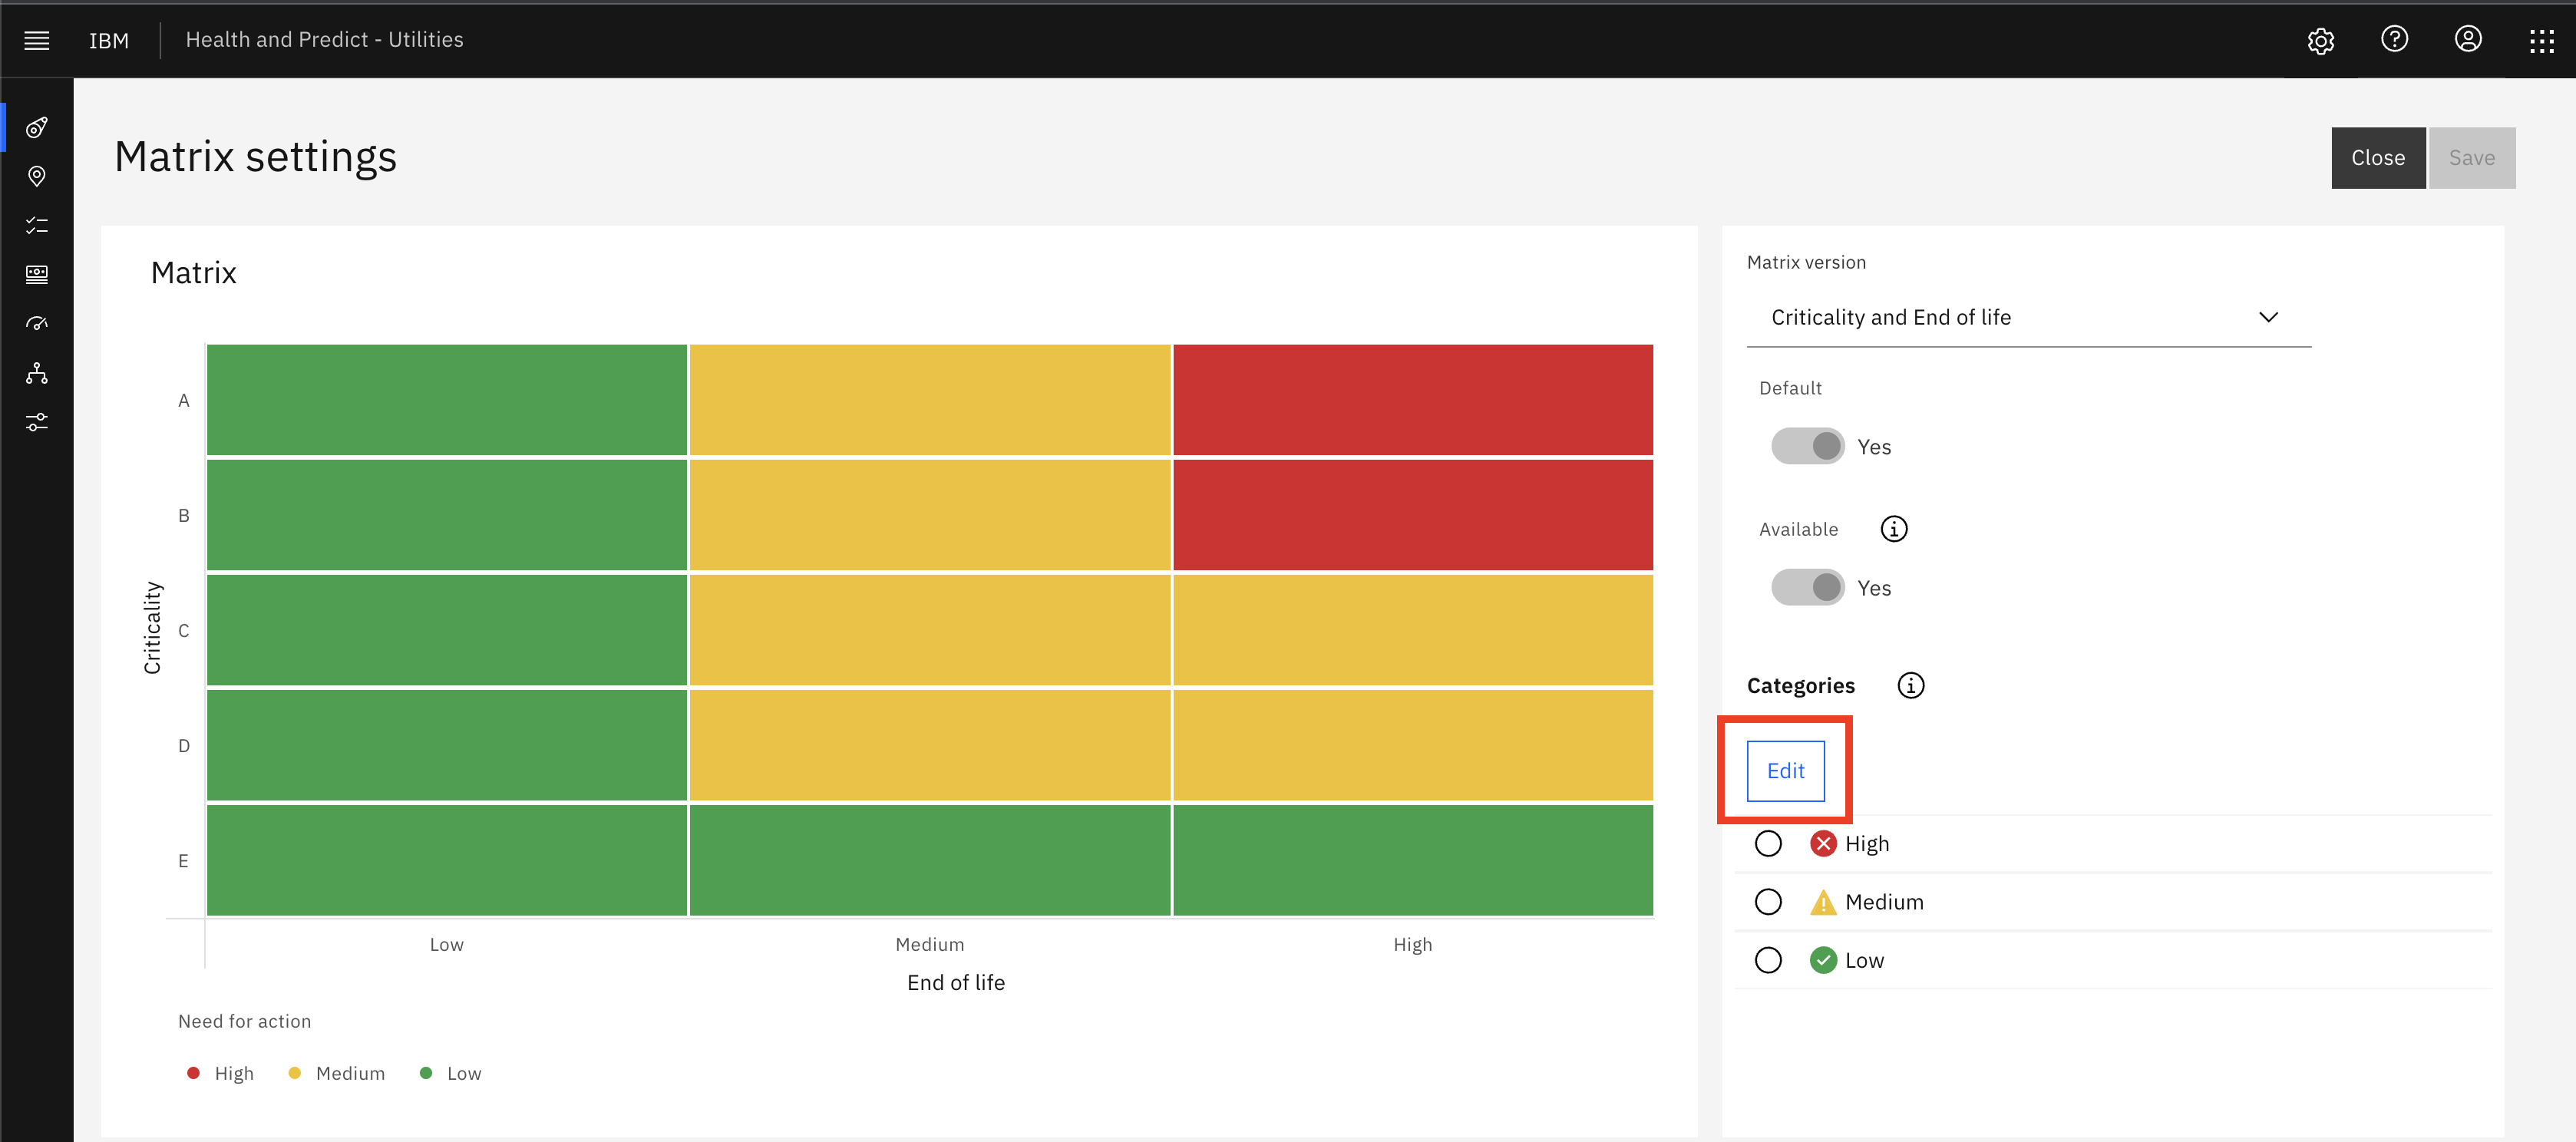This screenshot has height=1142, width=2576.
Task: Open the help question mark icon
Action: tap(2394, 39)
